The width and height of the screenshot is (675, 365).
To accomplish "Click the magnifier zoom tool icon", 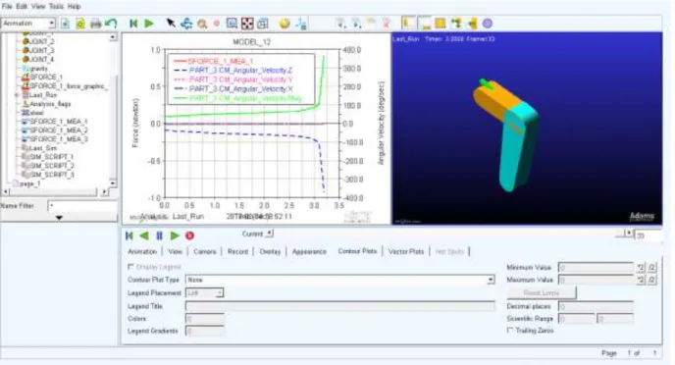I will point(202,25).
